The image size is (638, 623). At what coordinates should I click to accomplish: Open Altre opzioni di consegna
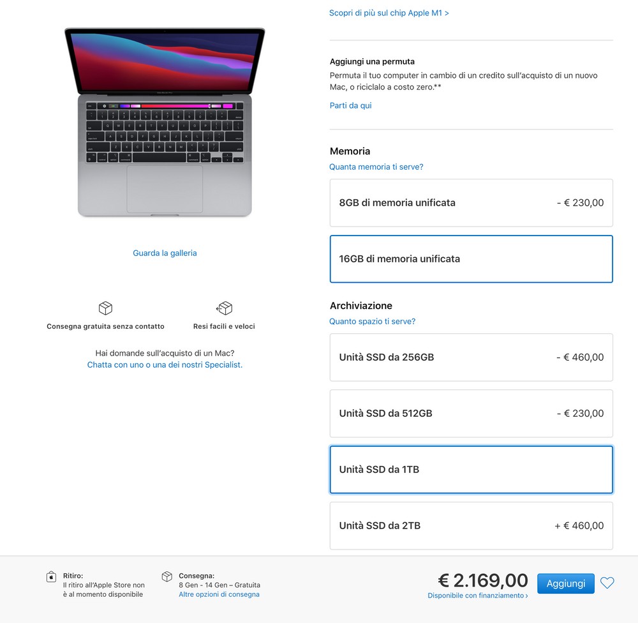[219, 594]
